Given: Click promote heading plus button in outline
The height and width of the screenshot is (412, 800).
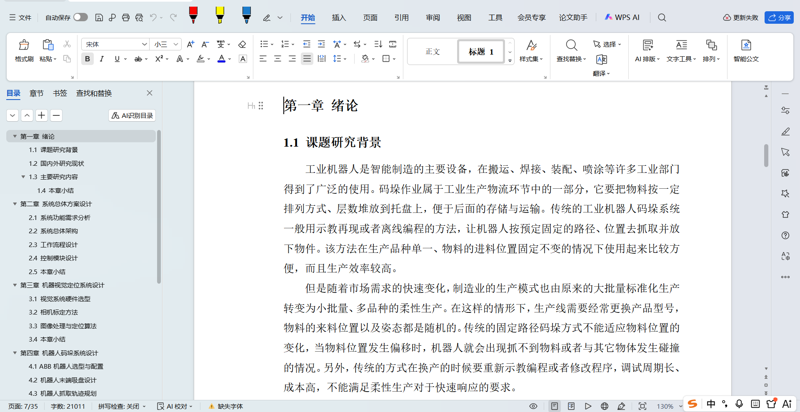Looking at the screenshot, I should (42, 115).
